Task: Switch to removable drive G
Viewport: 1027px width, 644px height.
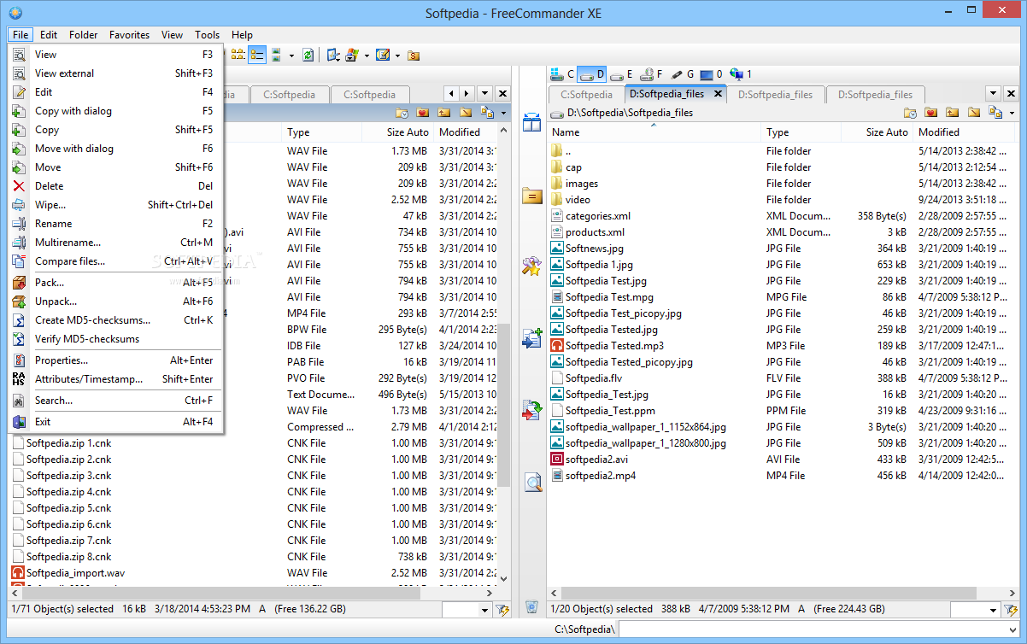Action: pos(682,74)
